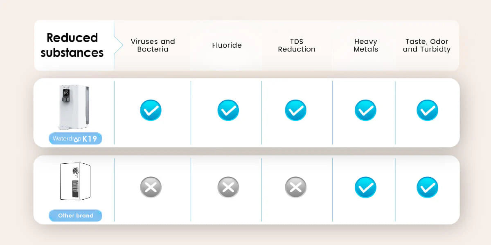
Task: Click Other brand Taste, Odor checkmark
Action: pos(427,187)
